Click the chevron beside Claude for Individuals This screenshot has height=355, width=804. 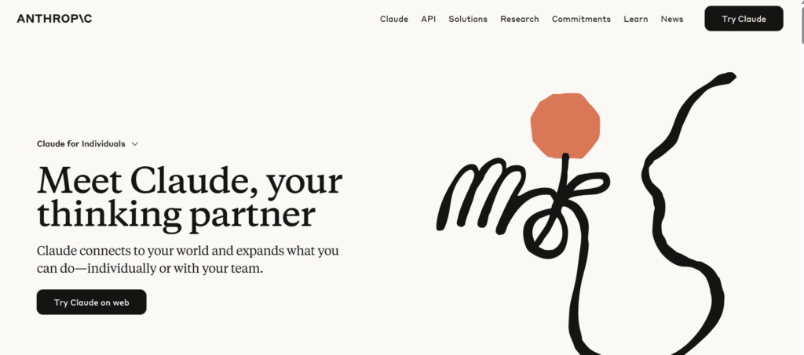pos(135,144)
